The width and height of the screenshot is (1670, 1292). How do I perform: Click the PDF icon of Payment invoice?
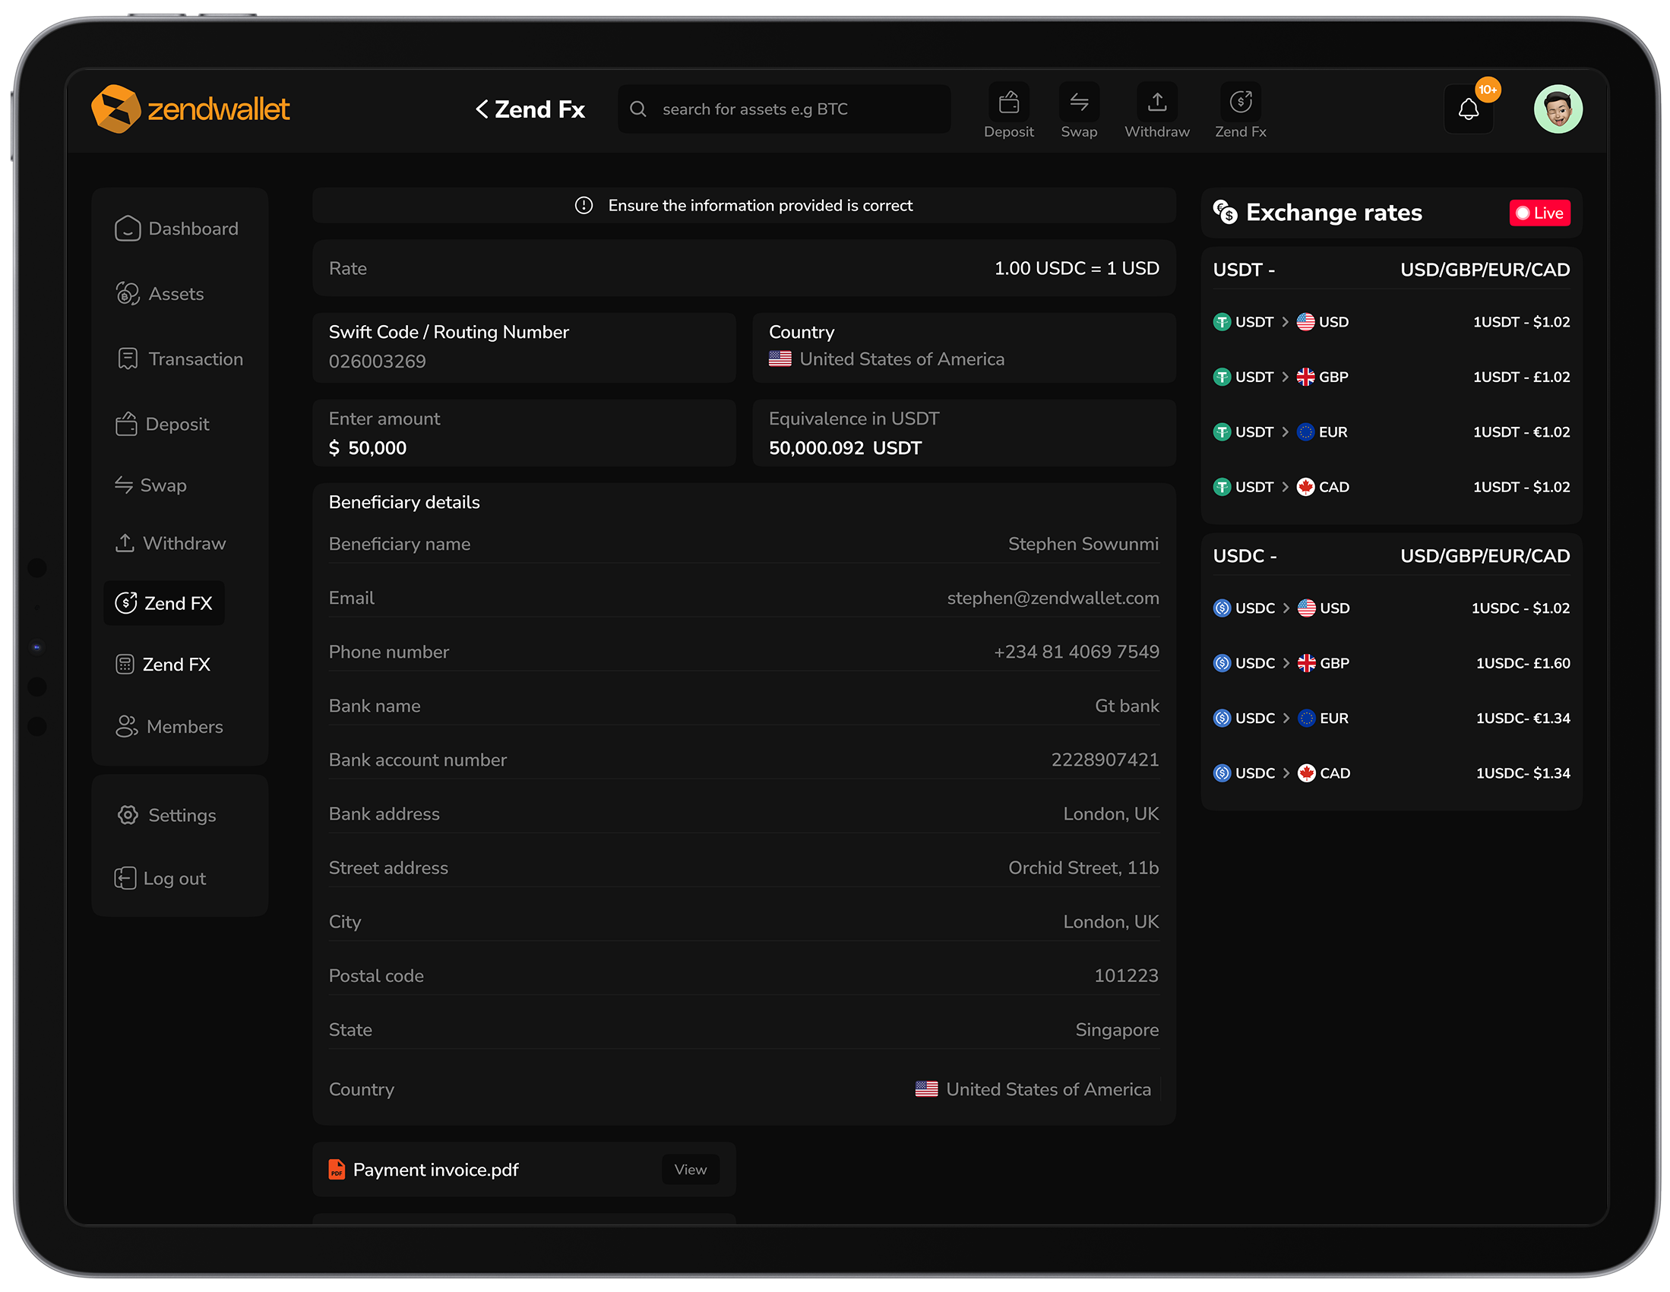tap(337, 1170)
